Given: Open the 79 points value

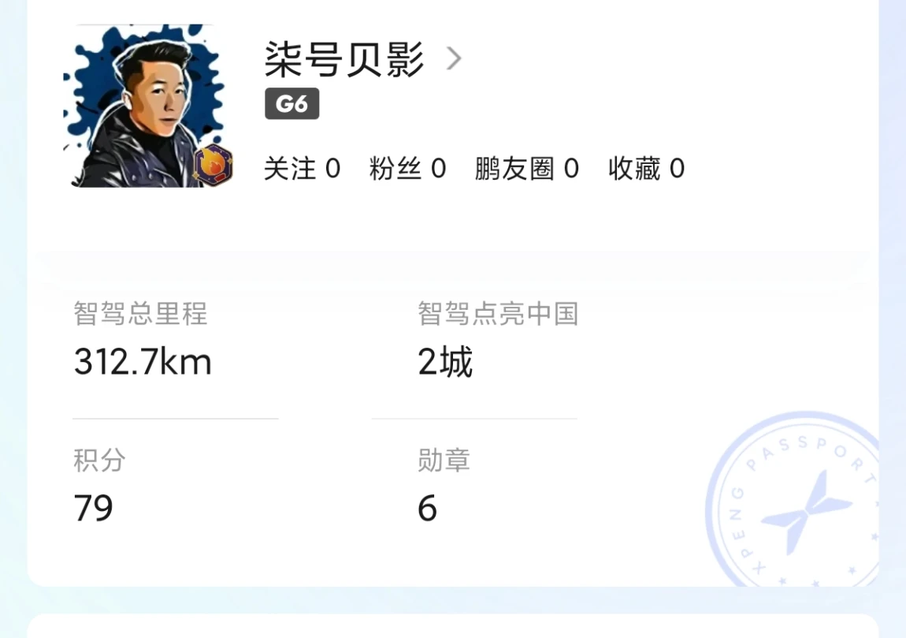Looking at the screenshot, I should pos(93,509).
